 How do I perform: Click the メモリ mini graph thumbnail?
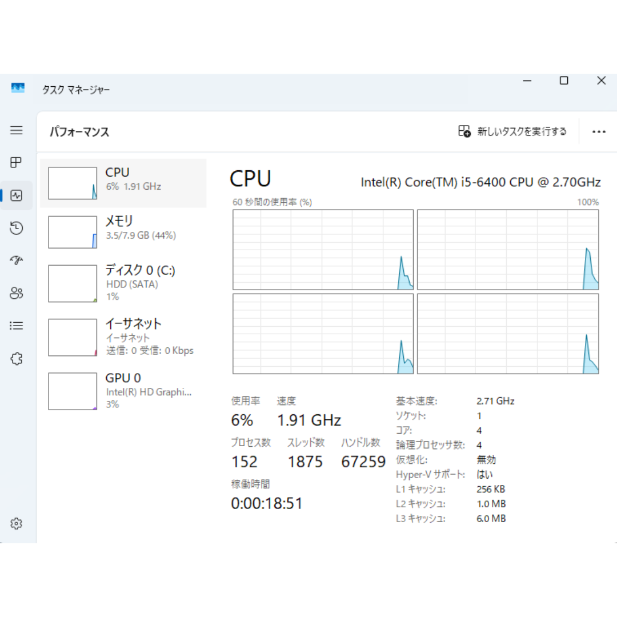pyautogui.click(x=73, y=232)
